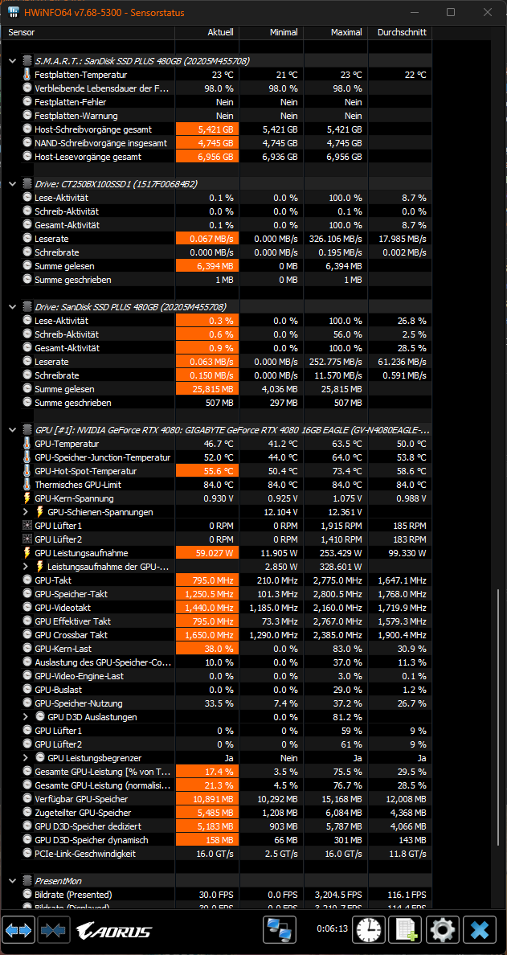This screenshot has width=507, height=955.
Task: Collapse the PresentMon section
Action: (13, 881)
